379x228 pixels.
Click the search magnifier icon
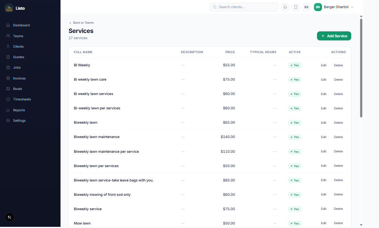[x=215, y=7]
